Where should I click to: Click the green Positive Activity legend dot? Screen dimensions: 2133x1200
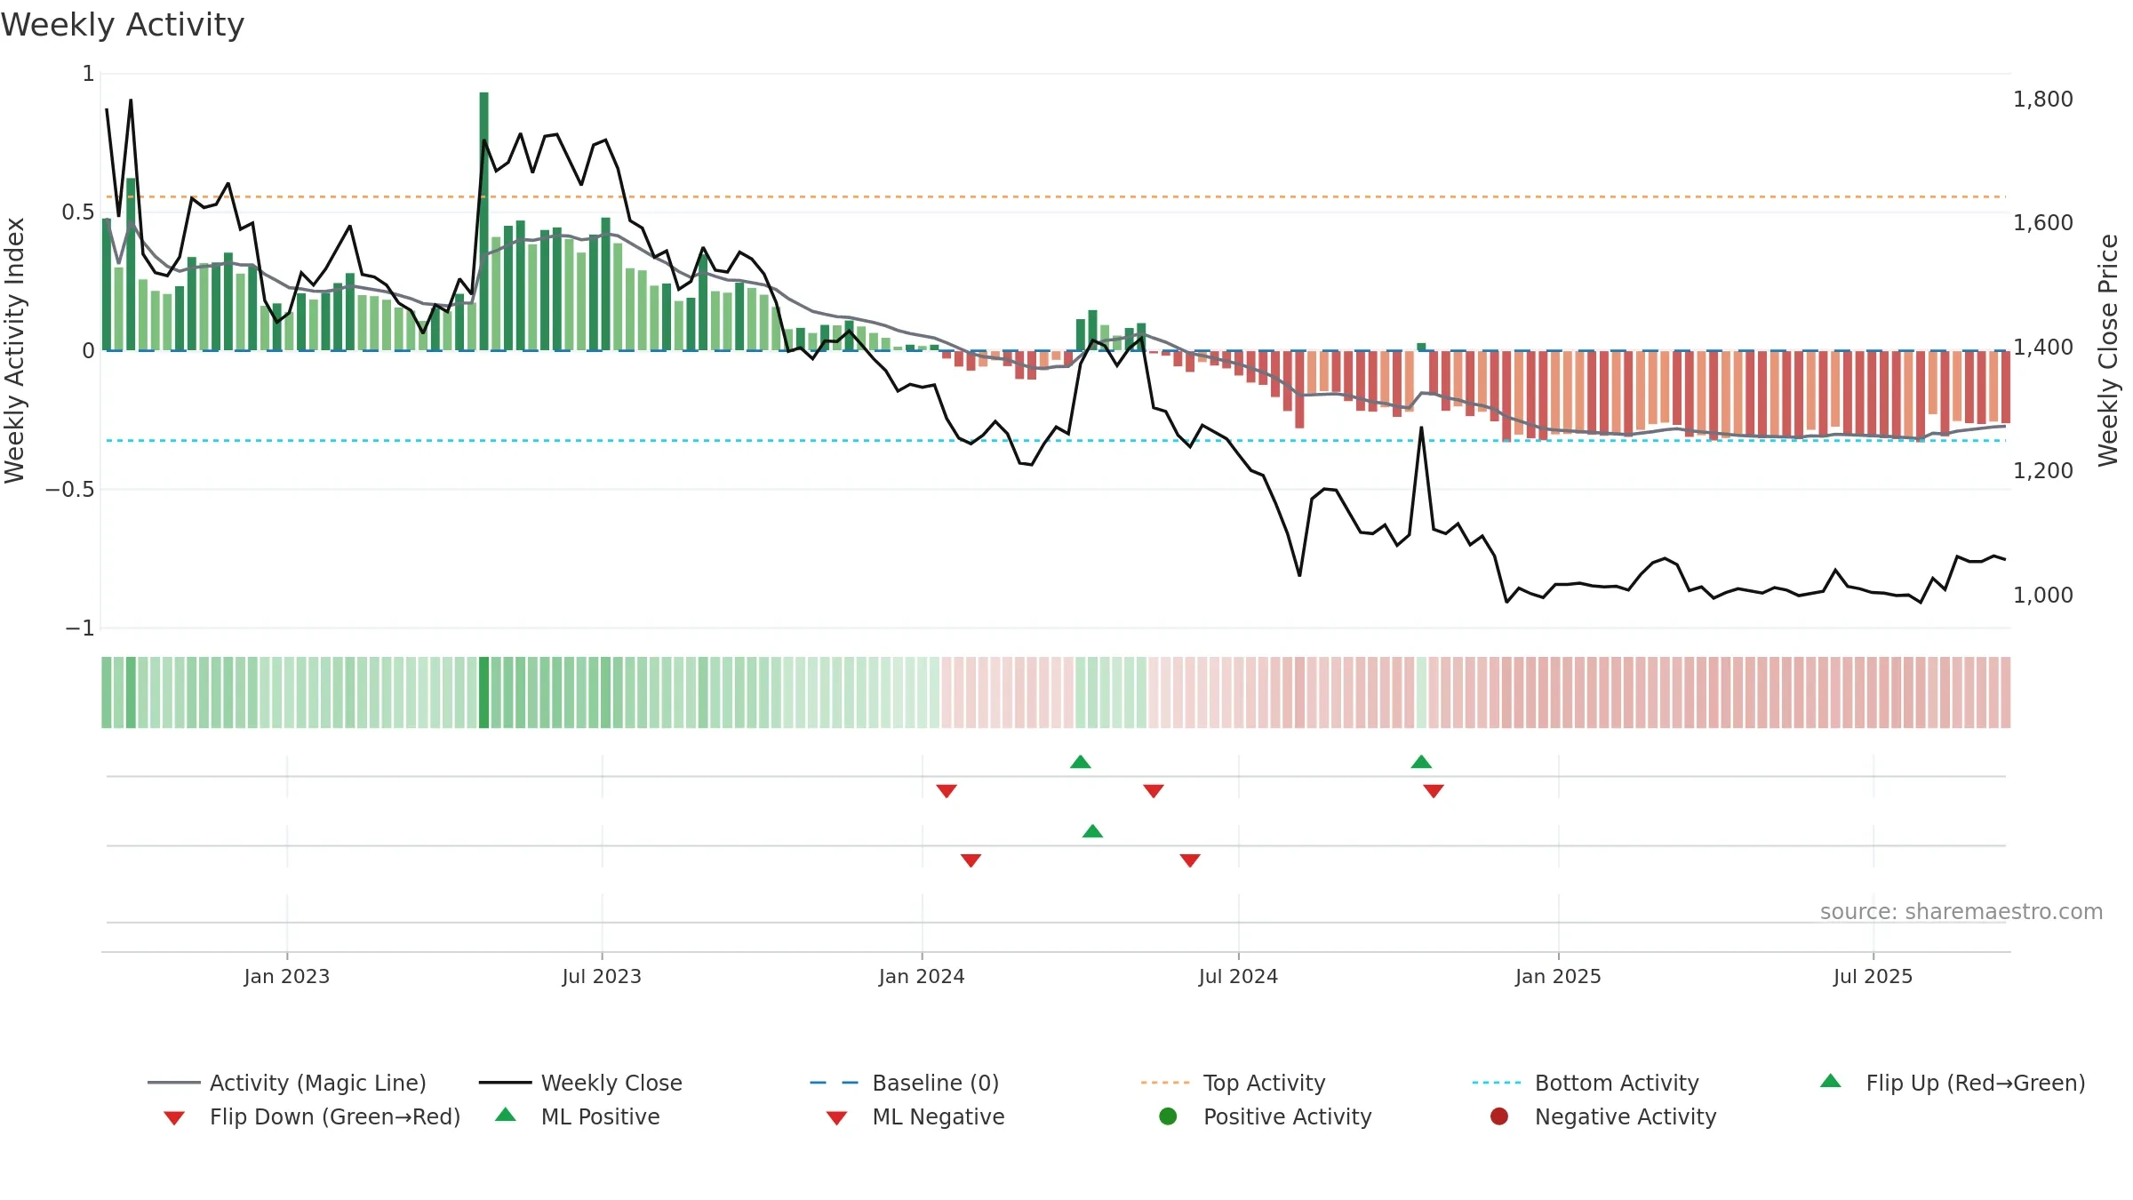[1168, 1116]
